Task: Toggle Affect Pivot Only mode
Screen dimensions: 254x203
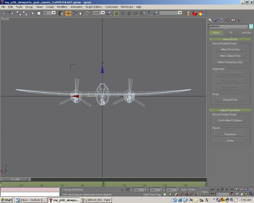Action: [x=230, y=49]
